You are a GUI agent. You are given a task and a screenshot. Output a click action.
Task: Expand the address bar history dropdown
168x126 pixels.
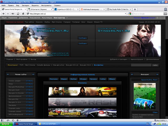[x=125, y=14]
